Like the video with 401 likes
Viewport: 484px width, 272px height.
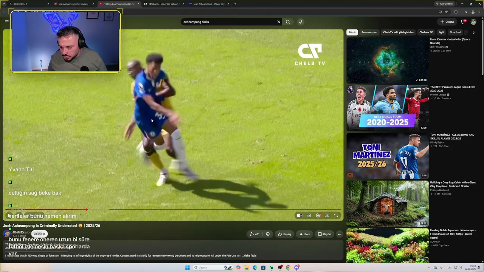[254, 234]
